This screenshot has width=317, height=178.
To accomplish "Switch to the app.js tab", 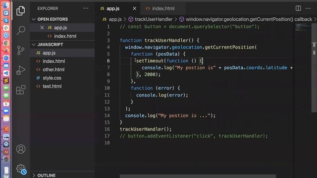I will point(113,8).
